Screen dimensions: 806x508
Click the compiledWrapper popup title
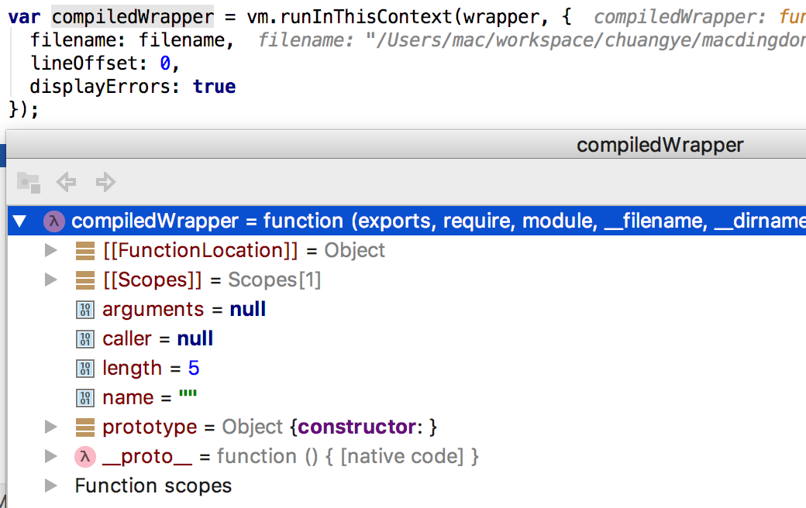[660, 144]
